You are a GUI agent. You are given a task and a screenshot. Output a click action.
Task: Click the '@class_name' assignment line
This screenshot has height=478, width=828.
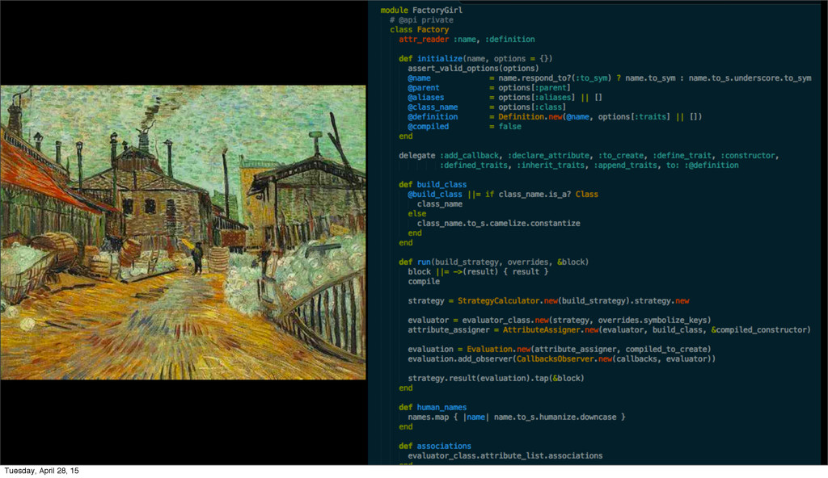485,107
